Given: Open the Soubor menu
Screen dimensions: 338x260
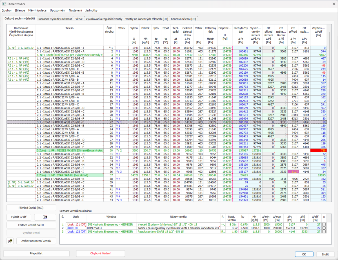Looking at the screenshot, I should [x=7, y=10].
